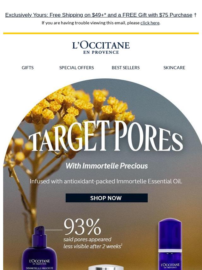
Task: Click the 'click here' view email link
Action: (x=150, y=23)
